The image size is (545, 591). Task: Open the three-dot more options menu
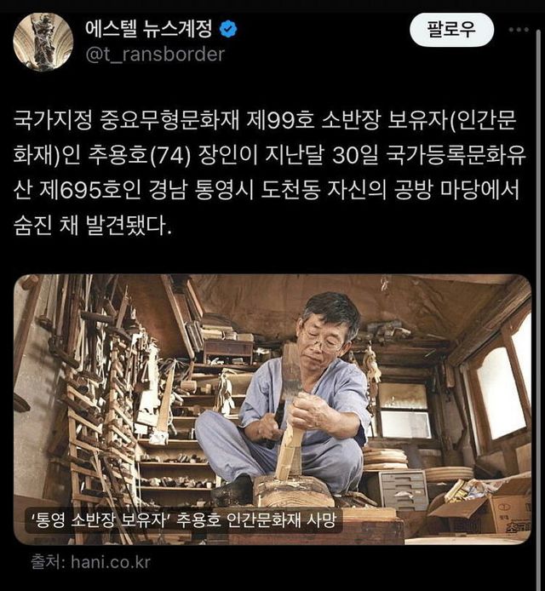coord(519,30)
